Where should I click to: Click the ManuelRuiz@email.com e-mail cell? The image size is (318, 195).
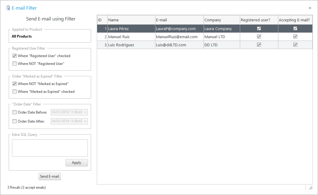click(179, 37)
